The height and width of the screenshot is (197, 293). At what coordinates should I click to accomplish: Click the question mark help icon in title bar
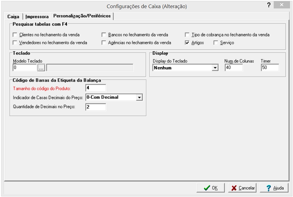tap(269, 5)
